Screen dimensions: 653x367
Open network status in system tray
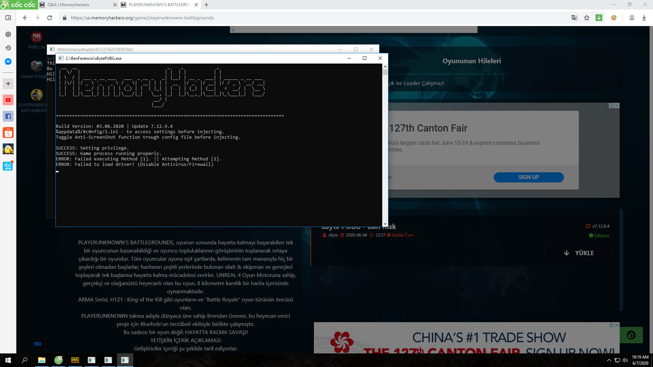617,360
